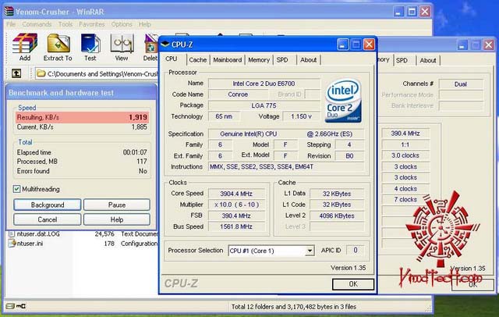Pause the WinRAR benchmark
The height and width of the screenshot is (317, 499).
pos(117,205)
